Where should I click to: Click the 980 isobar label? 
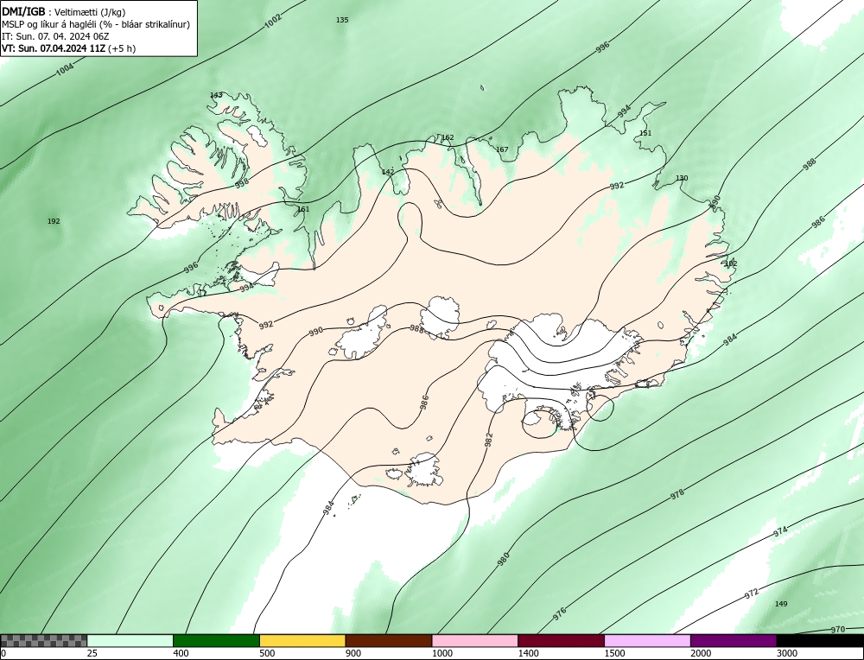point(503,559)
